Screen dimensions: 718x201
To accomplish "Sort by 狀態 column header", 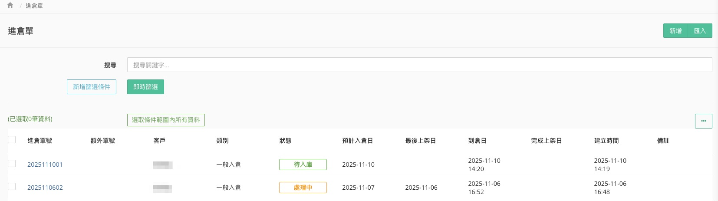I will coord(286,141).
